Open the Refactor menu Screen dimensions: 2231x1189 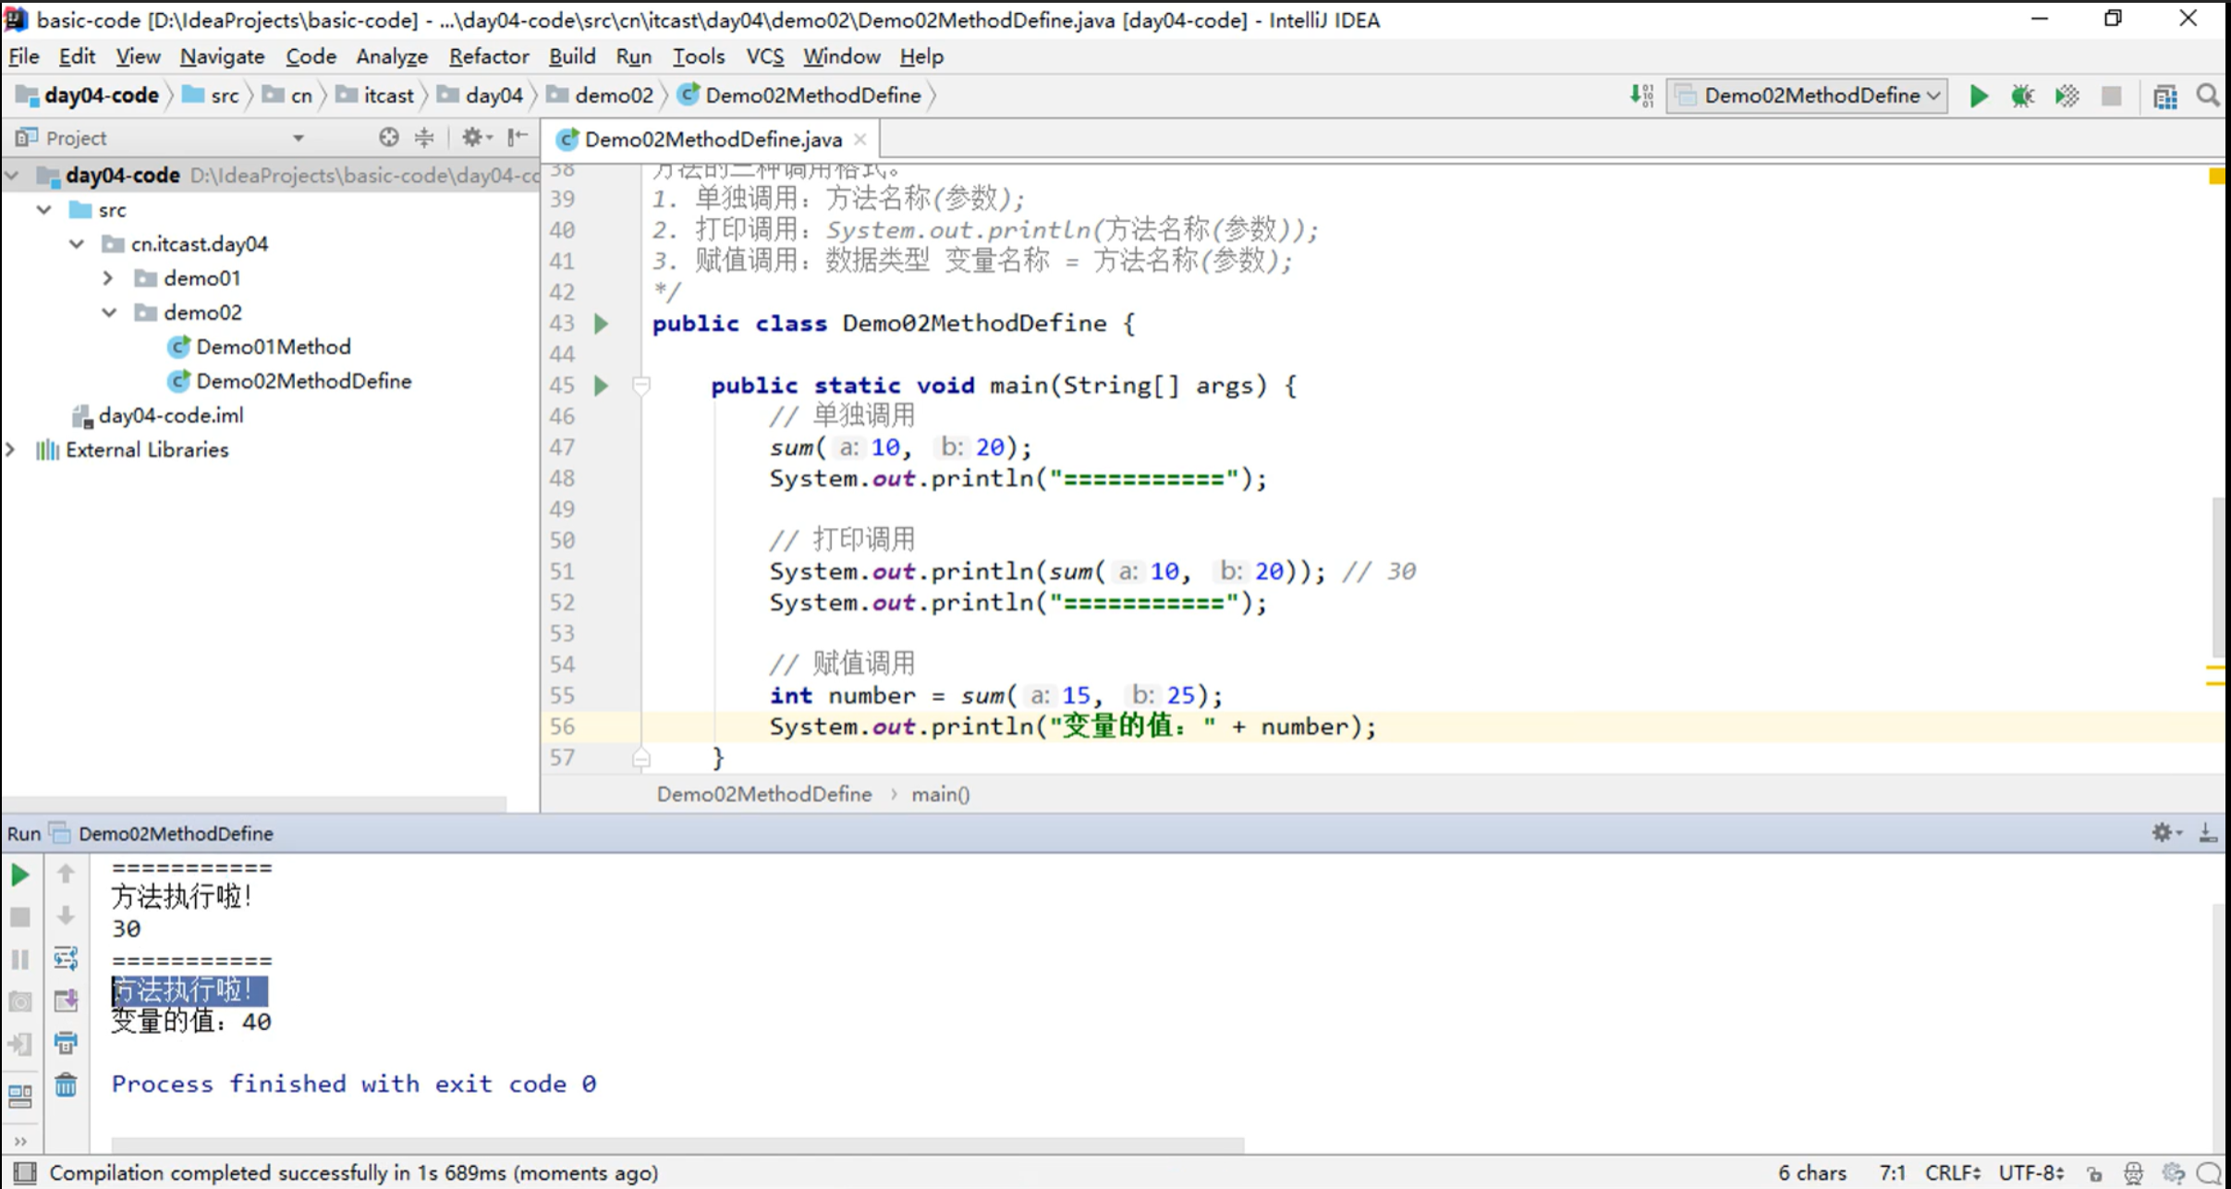(488, 56)
